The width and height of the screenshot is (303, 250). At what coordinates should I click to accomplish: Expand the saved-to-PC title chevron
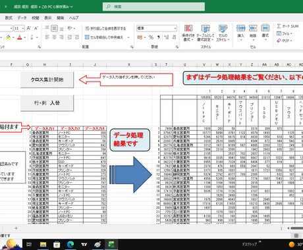point(72,7)
